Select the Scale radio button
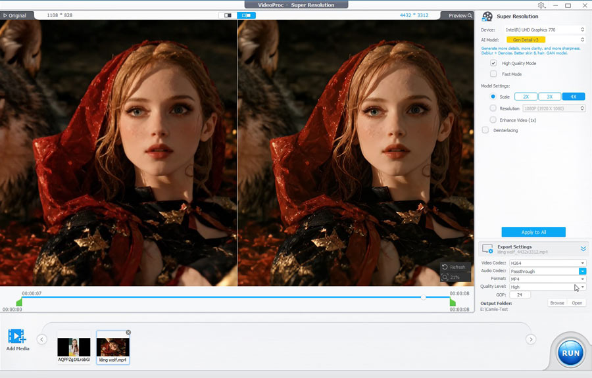The width and height of the screenshot is (592, 378). [x=493, y=97]
